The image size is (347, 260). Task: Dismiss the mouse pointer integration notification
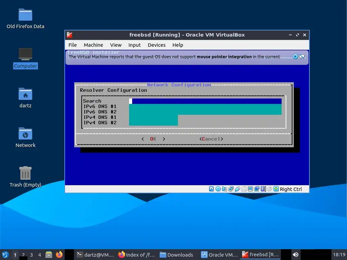(295, 57)
